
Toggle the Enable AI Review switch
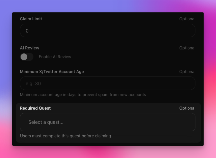(27, 57)
